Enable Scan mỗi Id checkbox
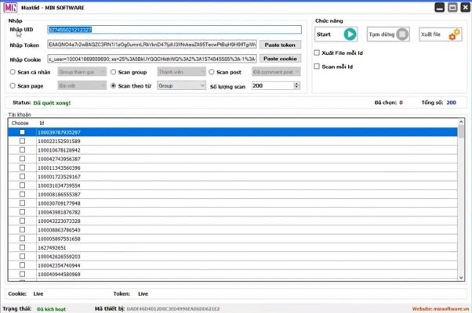Viewport: 472px width, 313px height. 318,67
